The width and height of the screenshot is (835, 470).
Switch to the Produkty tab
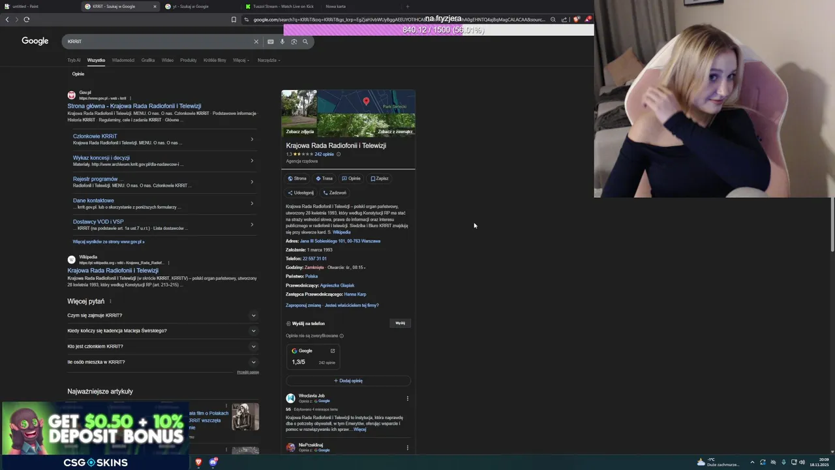point(189,60)
